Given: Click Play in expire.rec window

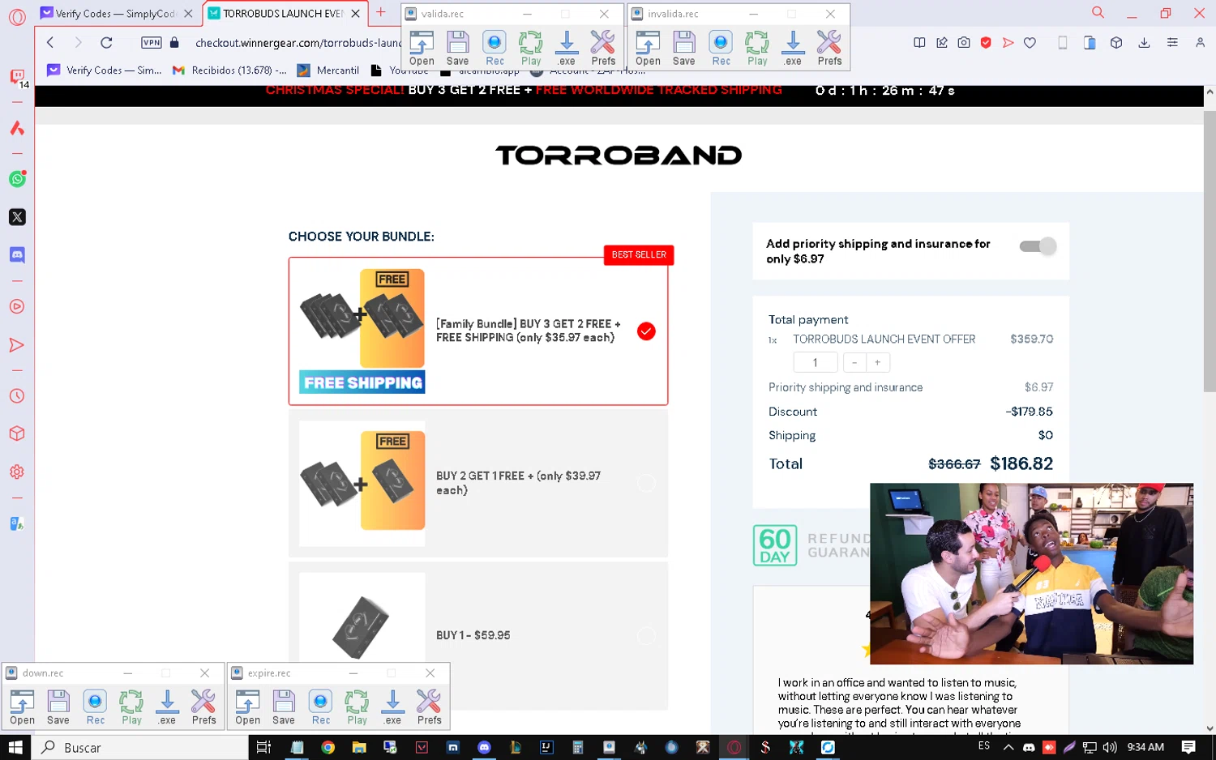Looking at the screenshot, I should pos(357,707).
